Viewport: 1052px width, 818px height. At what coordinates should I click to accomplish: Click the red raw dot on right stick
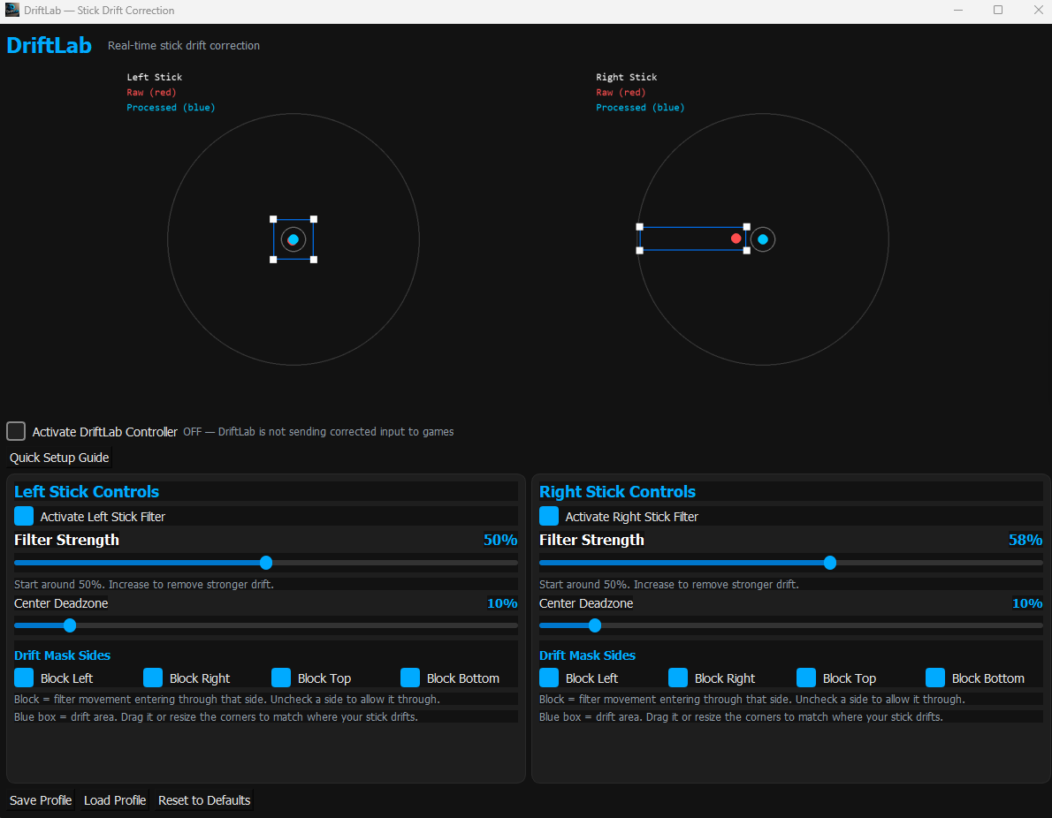click(x=736, y=239)
